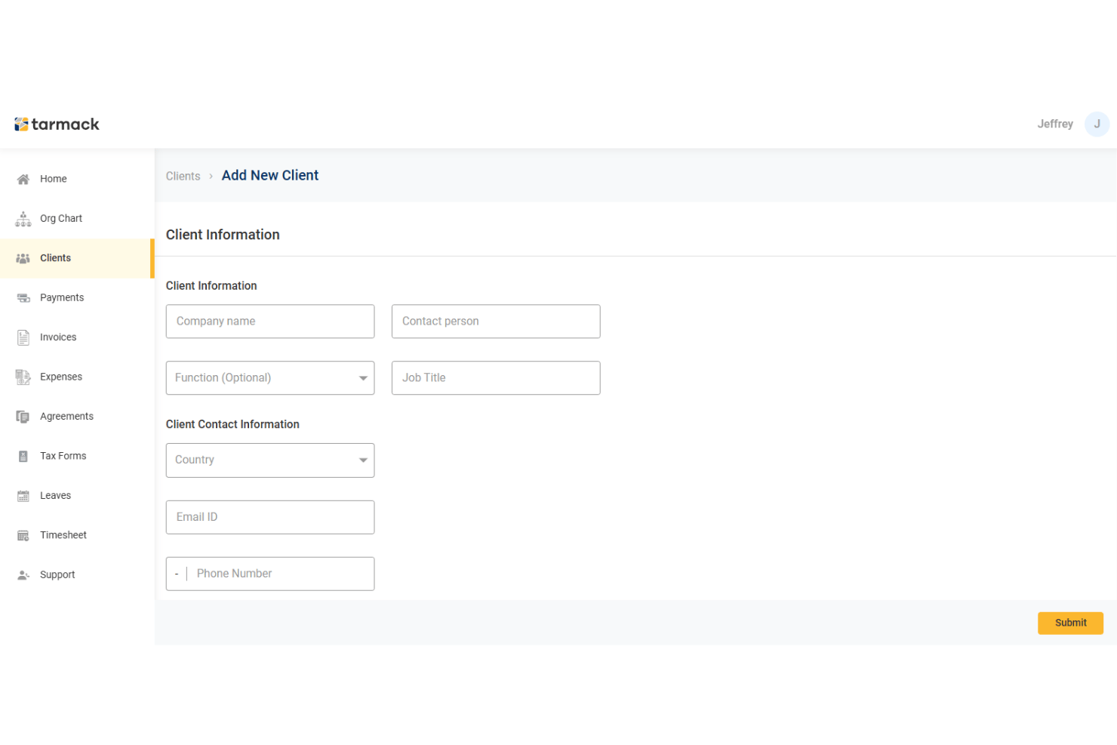The width and height of the screenshot is (1117, 745).
Task: Click the Org Chart hierarchy icon
Action: (x=23, y=218)
